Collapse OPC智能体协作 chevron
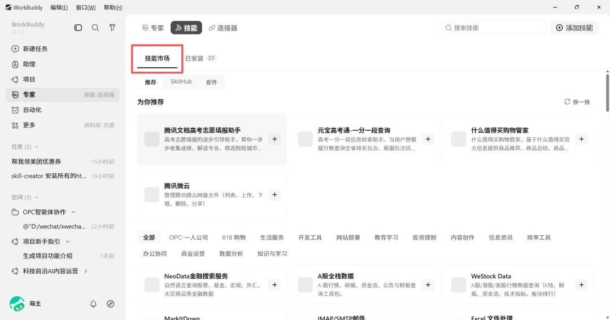Screen dimensions: 610x320 click(x=73, y=212)
